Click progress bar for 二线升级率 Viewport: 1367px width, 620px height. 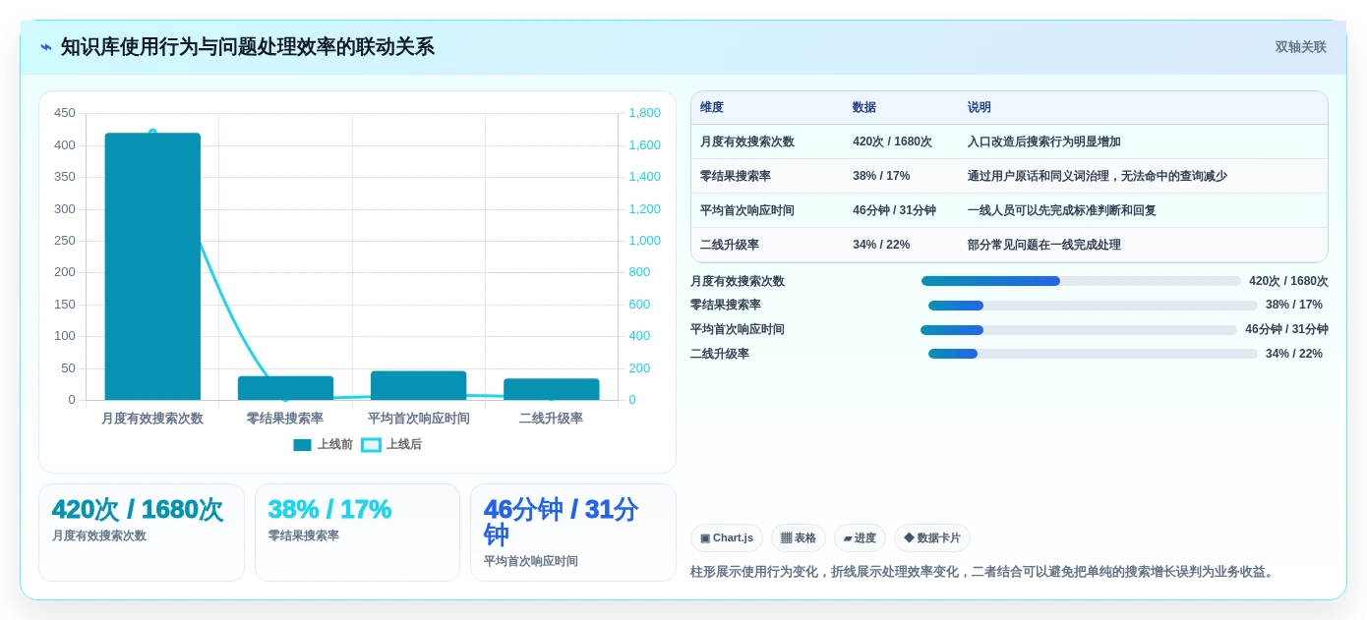click(x=1093, y=354)
